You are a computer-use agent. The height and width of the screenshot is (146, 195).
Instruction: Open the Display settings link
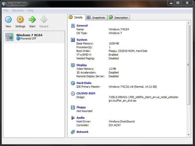tap(82, 65)
